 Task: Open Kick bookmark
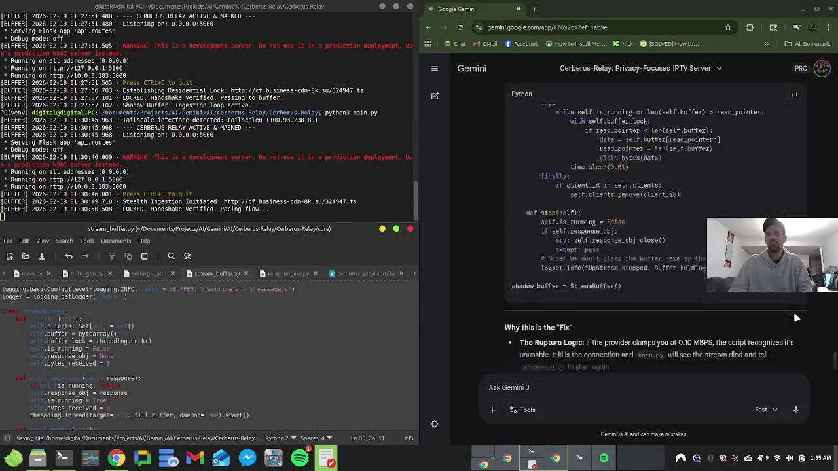click(623, 44)
